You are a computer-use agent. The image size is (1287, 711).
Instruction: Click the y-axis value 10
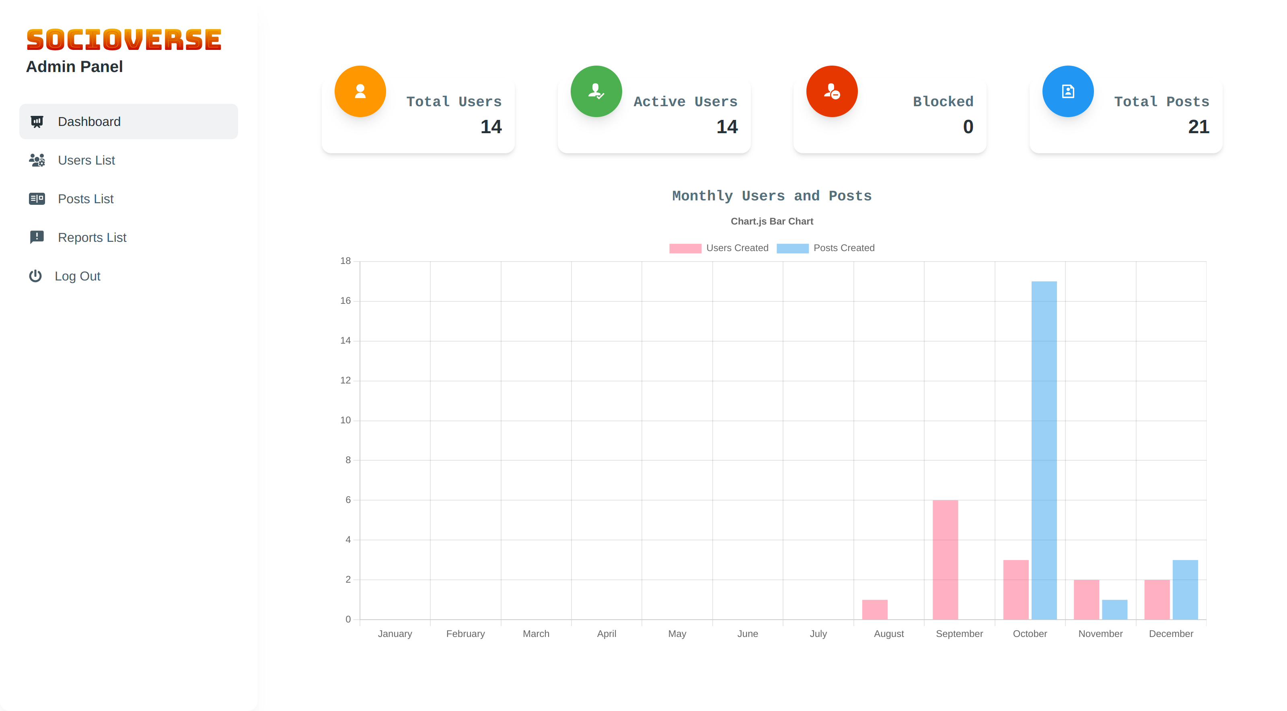point(345,420)
